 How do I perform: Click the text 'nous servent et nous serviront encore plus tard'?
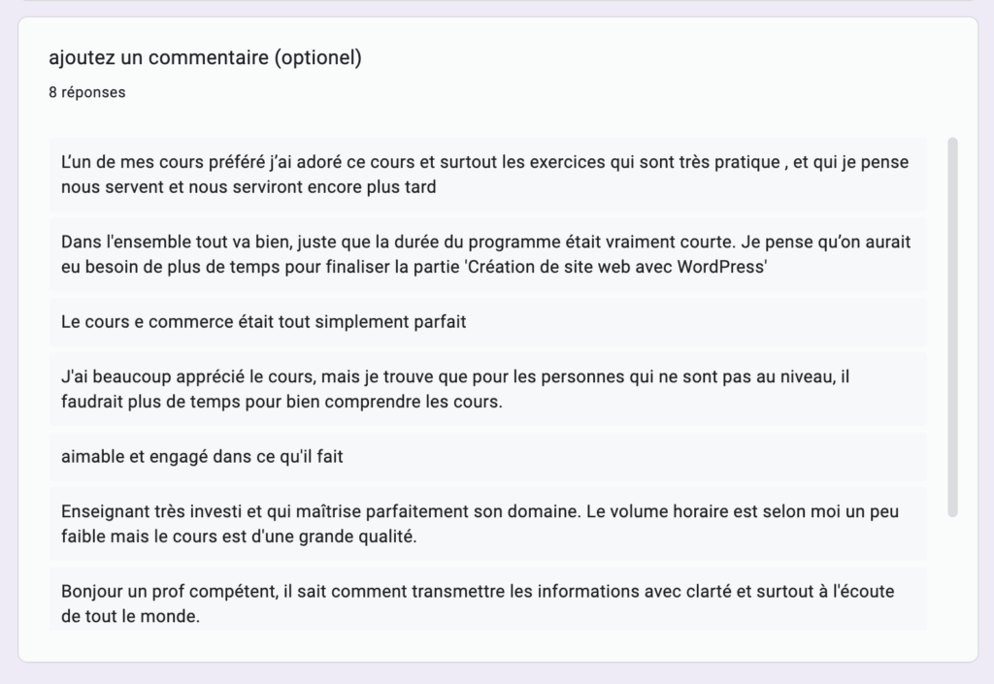tap(248, 187)
